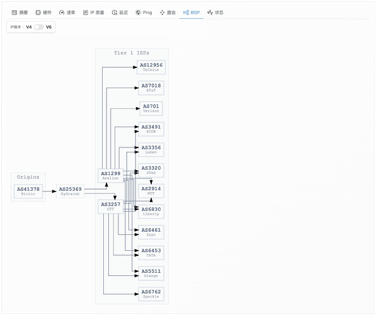
Task: Click the AS25369 Hydracom node
Action: click(x=71, y=192)
